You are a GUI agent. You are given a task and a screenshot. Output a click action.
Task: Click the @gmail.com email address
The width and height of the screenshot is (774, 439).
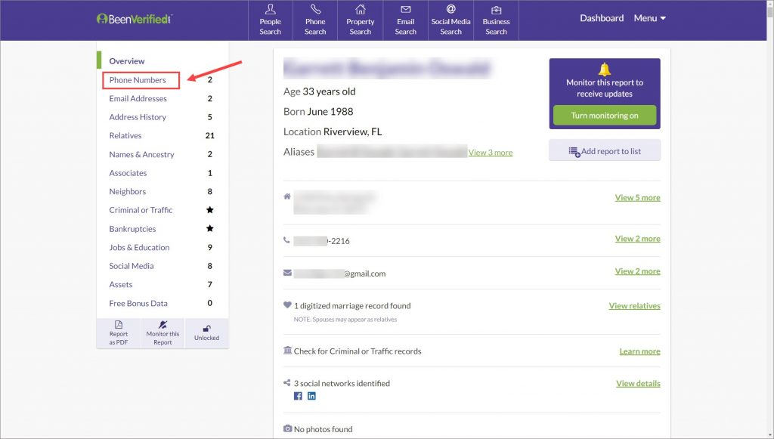tap(339, 274)
